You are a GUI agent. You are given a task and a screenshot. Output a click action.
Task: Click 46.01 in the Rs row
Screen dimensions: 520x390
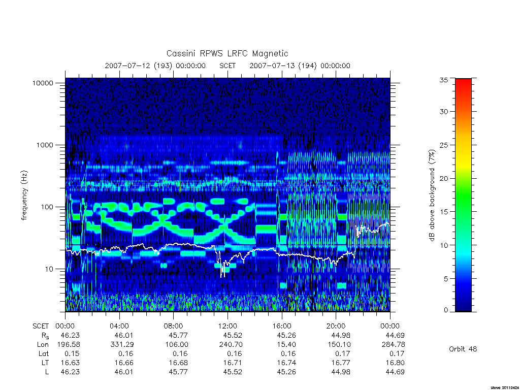tap(124, 335)
